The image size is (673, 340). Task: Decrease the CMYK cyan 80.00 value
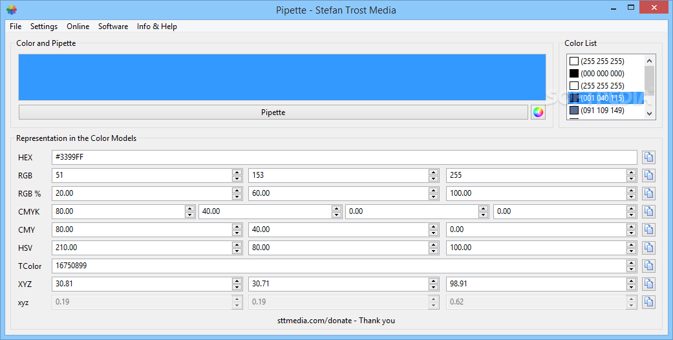point(189,215)
